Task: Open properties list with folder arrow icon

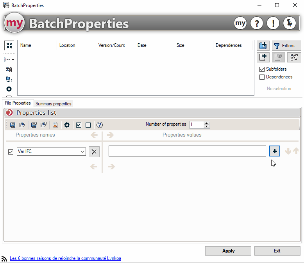Action: click(x=22, y=125)
